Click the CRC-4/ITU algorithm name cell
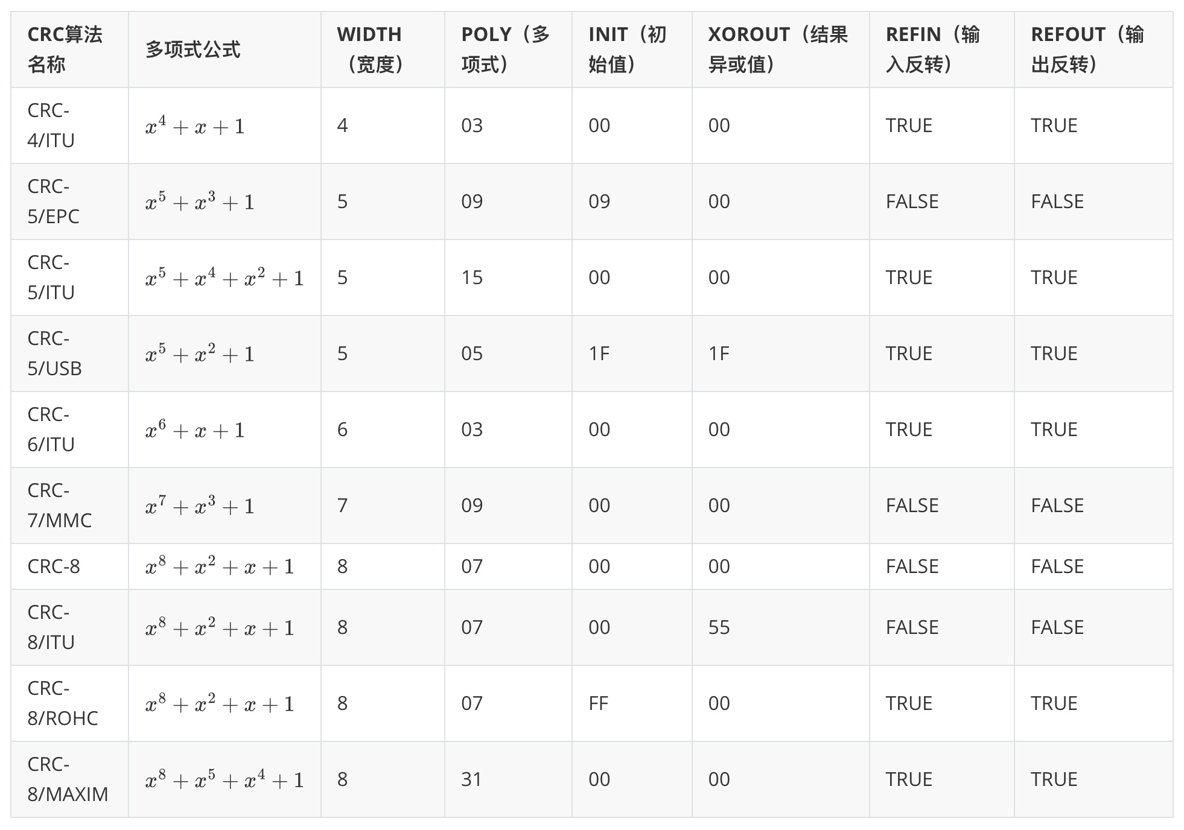The width and height of the screenshot is (1184, 830). pos(51,125)
